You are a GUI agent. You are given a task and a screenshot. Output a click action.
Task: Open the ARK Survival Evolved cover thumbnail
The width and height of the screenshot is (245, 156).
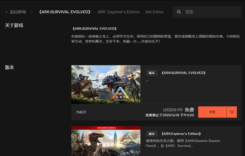[106, 84]
